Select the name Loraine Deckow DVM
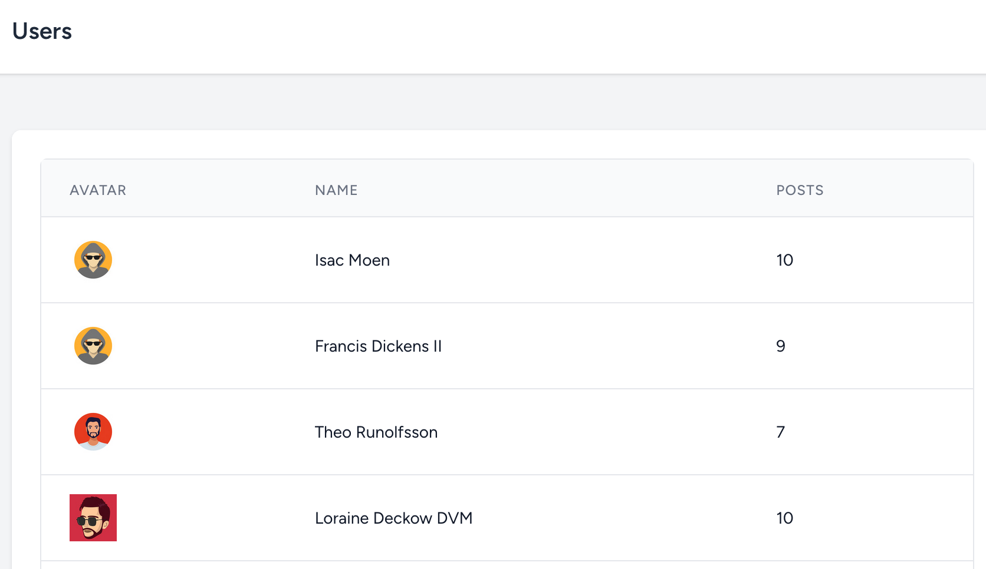Viewport: 986px width, 569px height. [393, 518]
